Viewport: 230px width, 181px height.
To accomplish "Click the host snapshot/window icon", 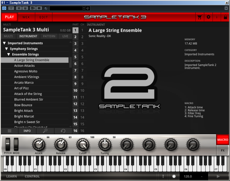I will point(11,8).
